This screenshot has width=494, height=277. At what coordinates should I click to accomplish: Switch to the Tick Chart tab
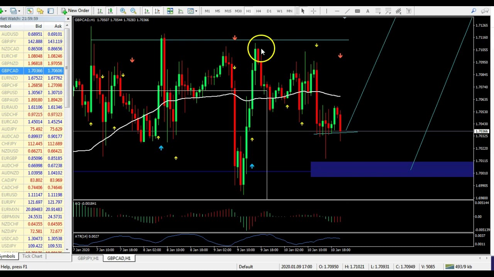(32, 256)
